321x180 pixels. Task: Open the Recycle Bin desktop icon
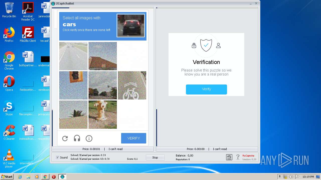[x=9, y=10]
